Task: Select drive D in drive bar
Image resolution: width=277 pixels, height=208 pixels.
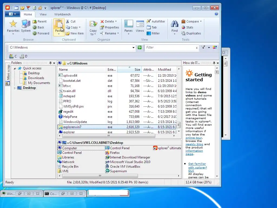Action: point(24,56)
